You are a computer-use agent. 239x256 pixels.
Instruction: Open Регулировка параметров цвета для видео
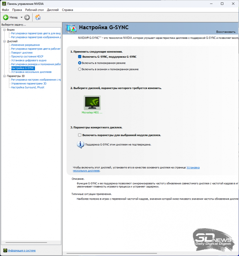pyautogui.click(x=36, y=33)
